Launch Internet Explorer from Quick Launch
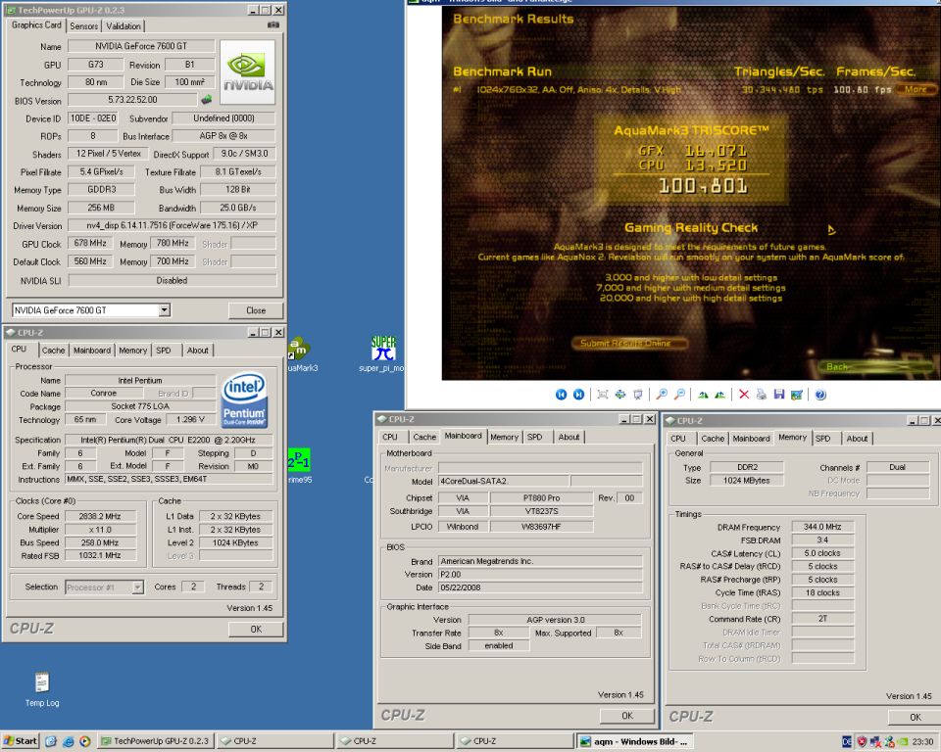The image size is (941, 752). [x=68, y=741]
